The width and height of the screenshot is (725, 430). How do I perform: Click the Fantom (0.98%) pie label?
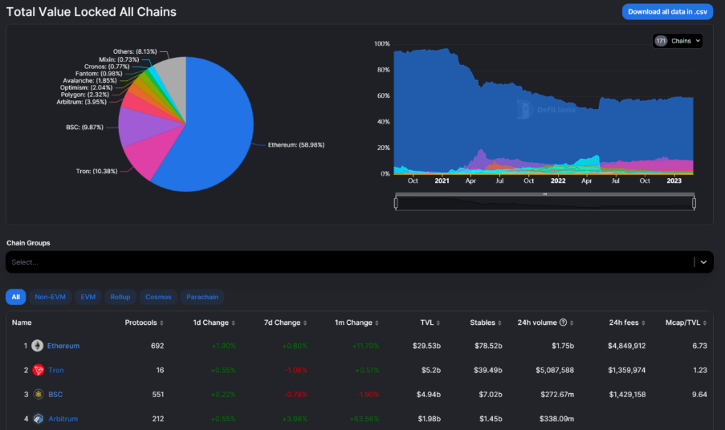click(99, 74)
